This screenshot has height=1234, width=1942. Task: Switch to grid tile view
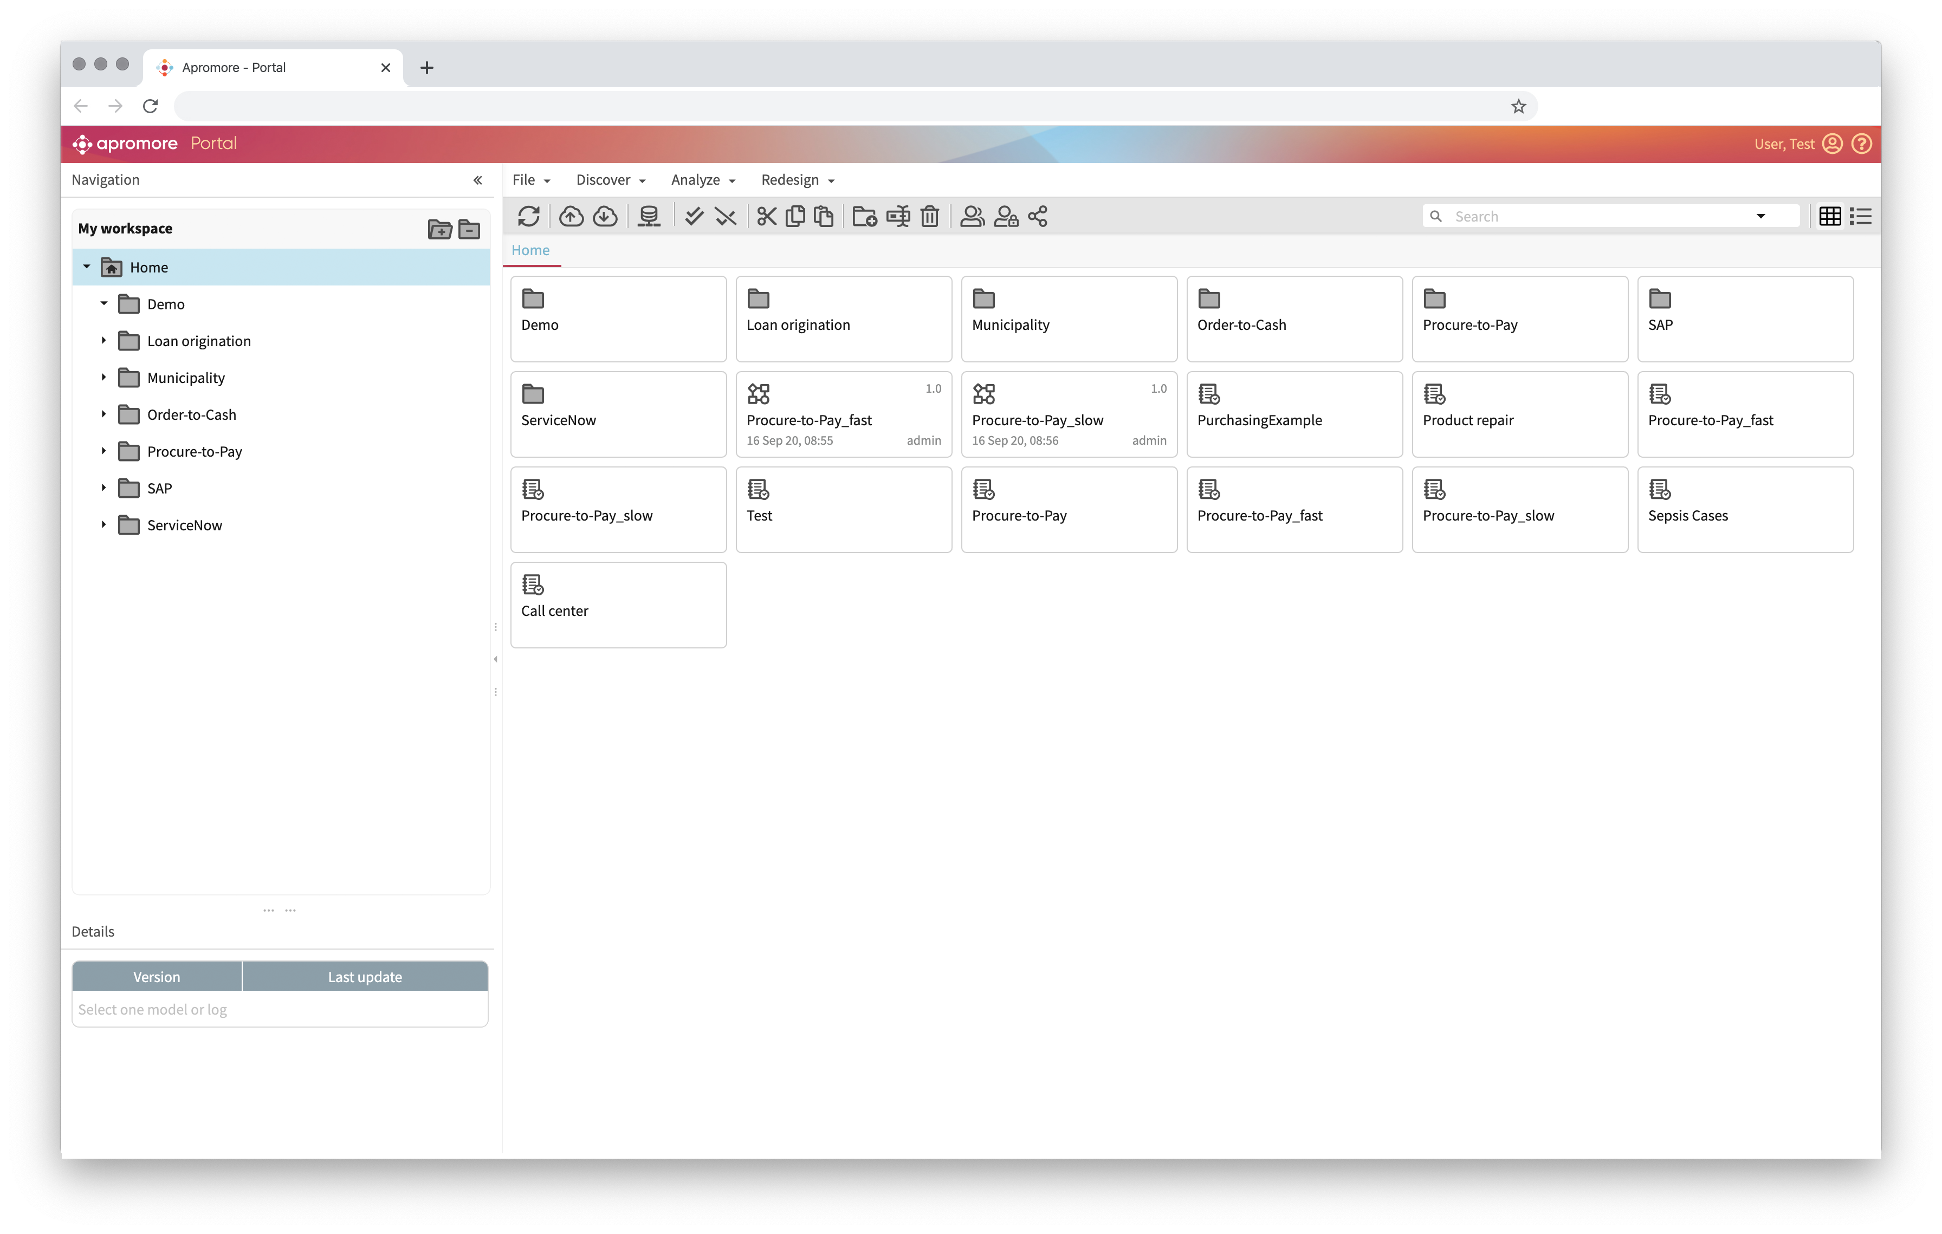(x=1830, y=216)
